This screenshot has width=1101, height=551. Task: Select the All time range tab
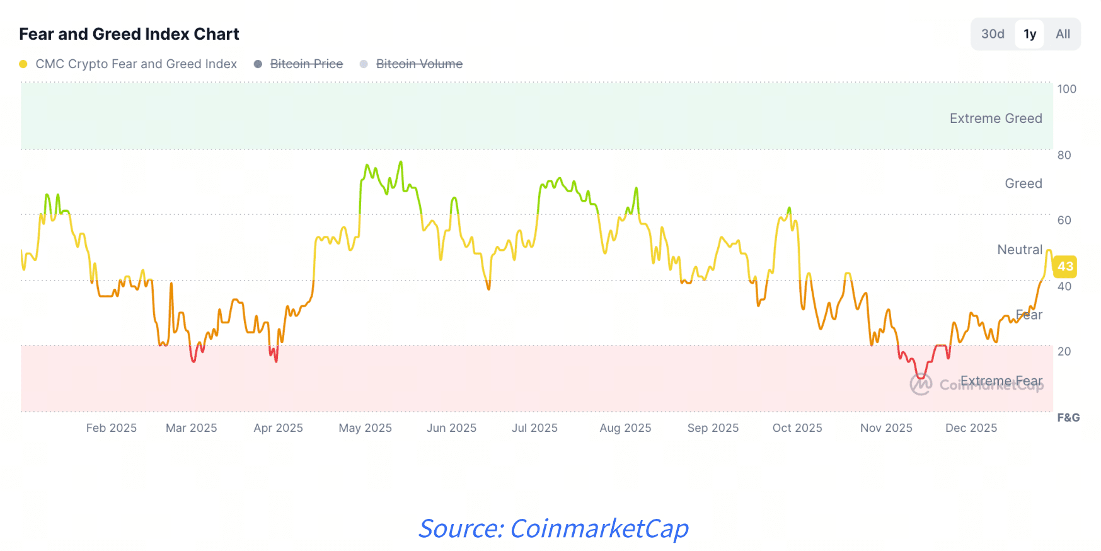[x=1063, y=34]
